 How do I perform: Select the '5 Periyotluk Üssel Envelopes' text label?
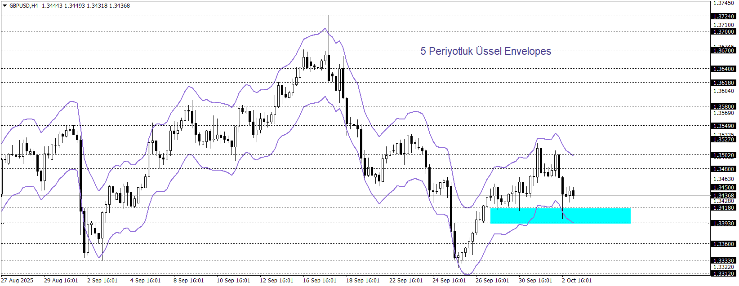[485, 51]
